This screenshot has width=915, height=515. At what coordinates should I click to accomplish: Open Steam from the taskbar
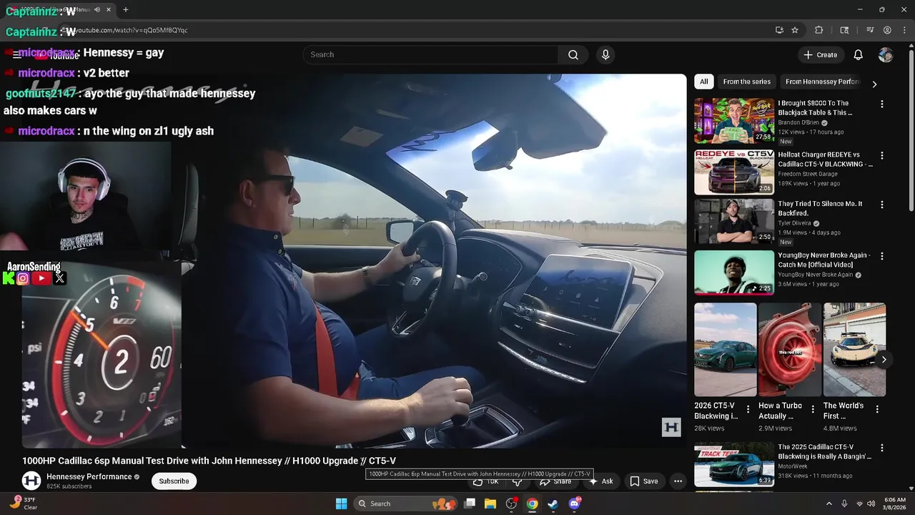(553, 504)
